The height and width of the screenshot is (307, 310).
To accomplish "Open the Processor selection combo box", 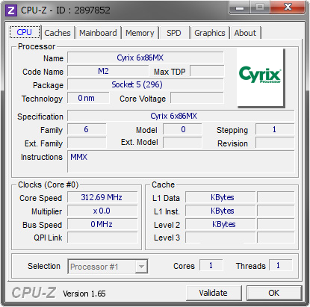I will click(108, 267).
